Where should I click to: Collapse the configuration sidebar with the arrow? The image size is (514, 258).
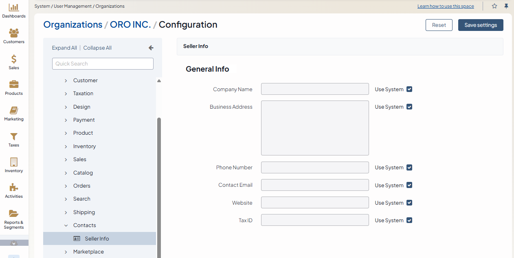pyautogui.click(x=151, y=48)
